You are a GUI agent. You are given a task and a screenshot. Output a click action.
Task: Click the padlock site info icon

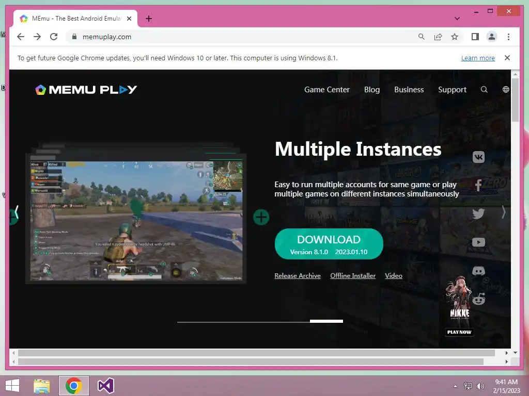click(x=74, y=37)
